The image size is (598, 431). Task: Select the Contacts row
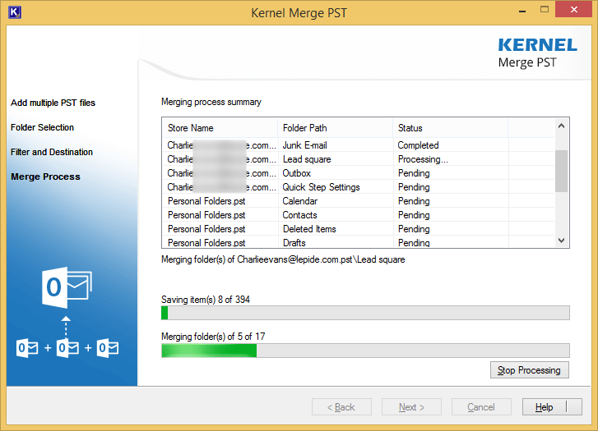(x=358, y=215)
